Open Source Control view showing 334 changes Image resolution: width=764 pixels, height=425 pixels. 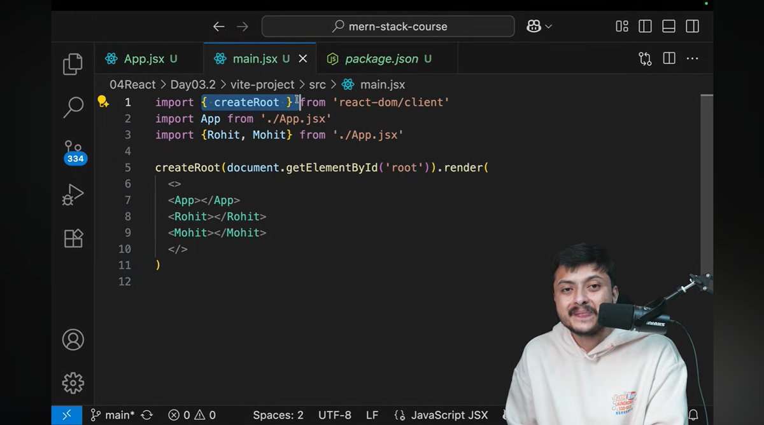point(74,152)
